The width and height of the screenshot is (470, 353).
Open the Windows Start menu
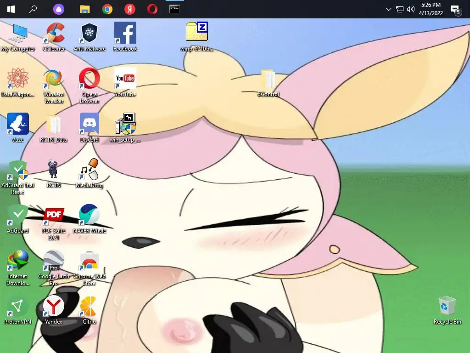click(x=11, y=9)
